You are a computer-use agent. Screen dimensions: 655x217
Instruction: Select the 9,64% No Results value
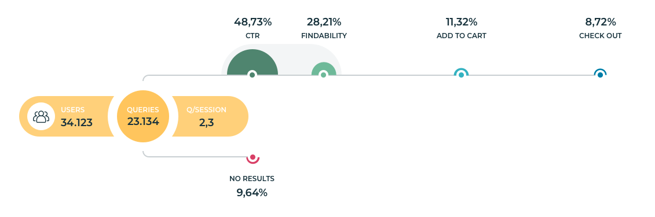[252, 193]
